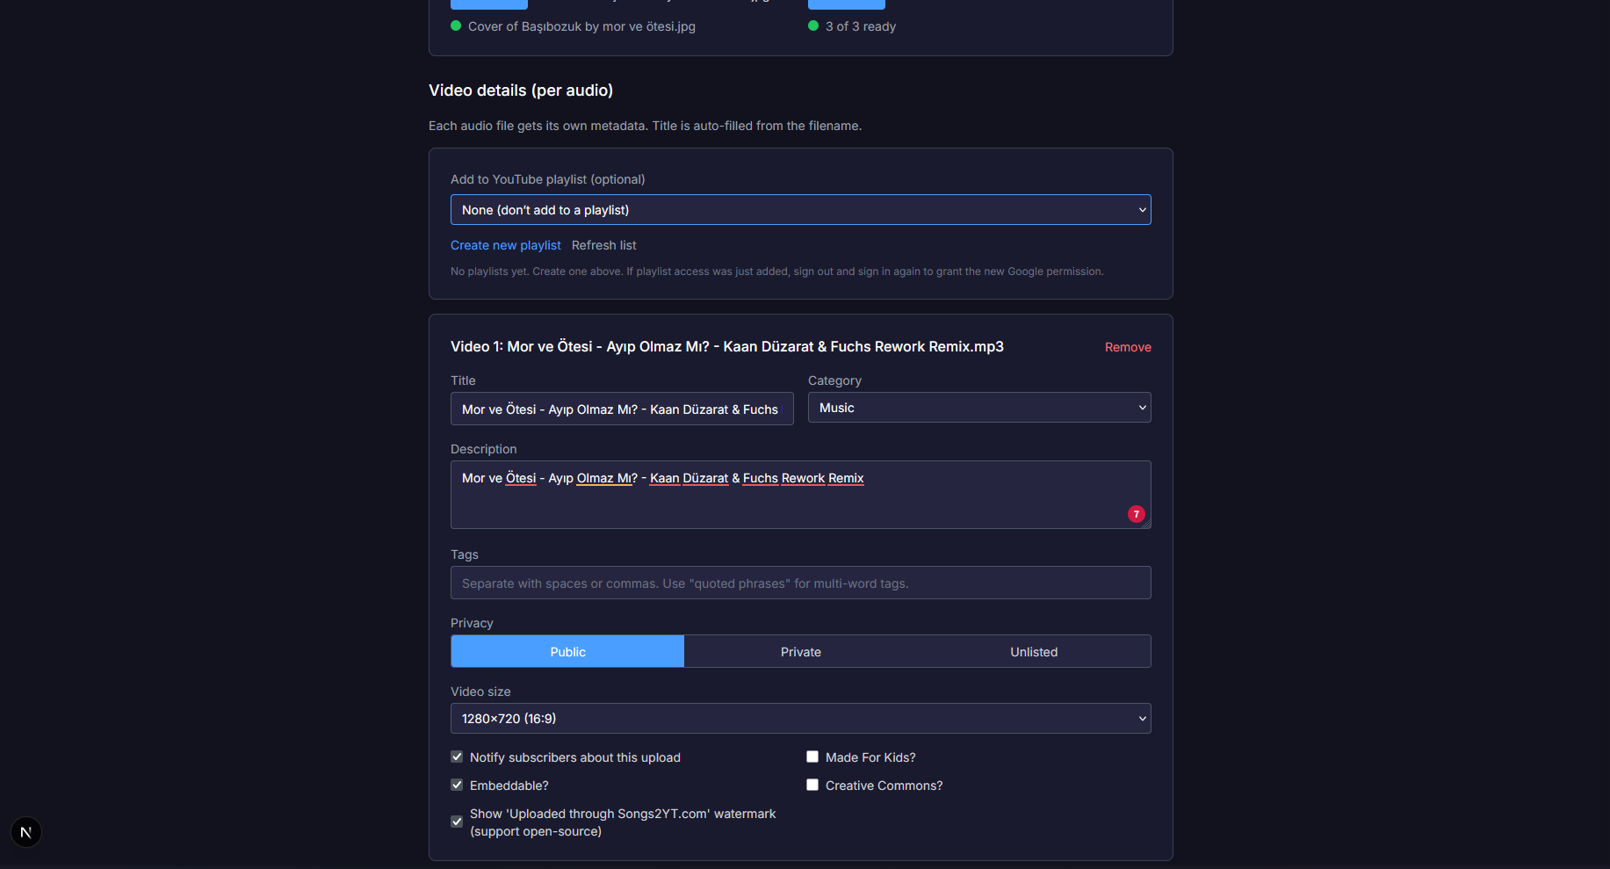Viewport: 1610px width, 869px height.
Task: Select the Private privacy option
Action: 801,652
